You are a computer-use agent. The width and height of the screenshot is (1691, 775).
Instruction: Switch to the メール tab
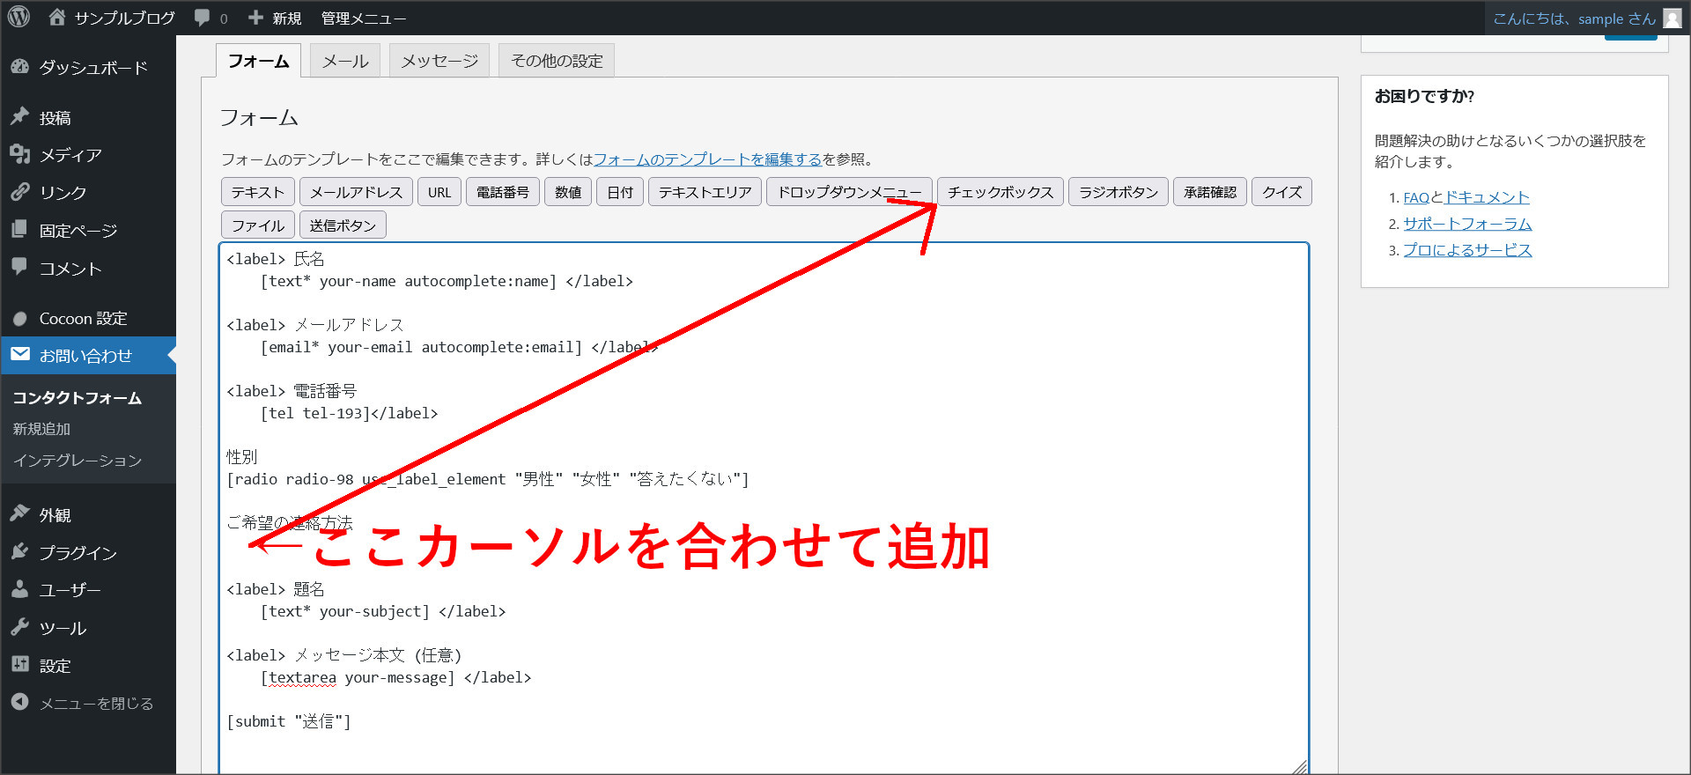click(x=344, y=61)
